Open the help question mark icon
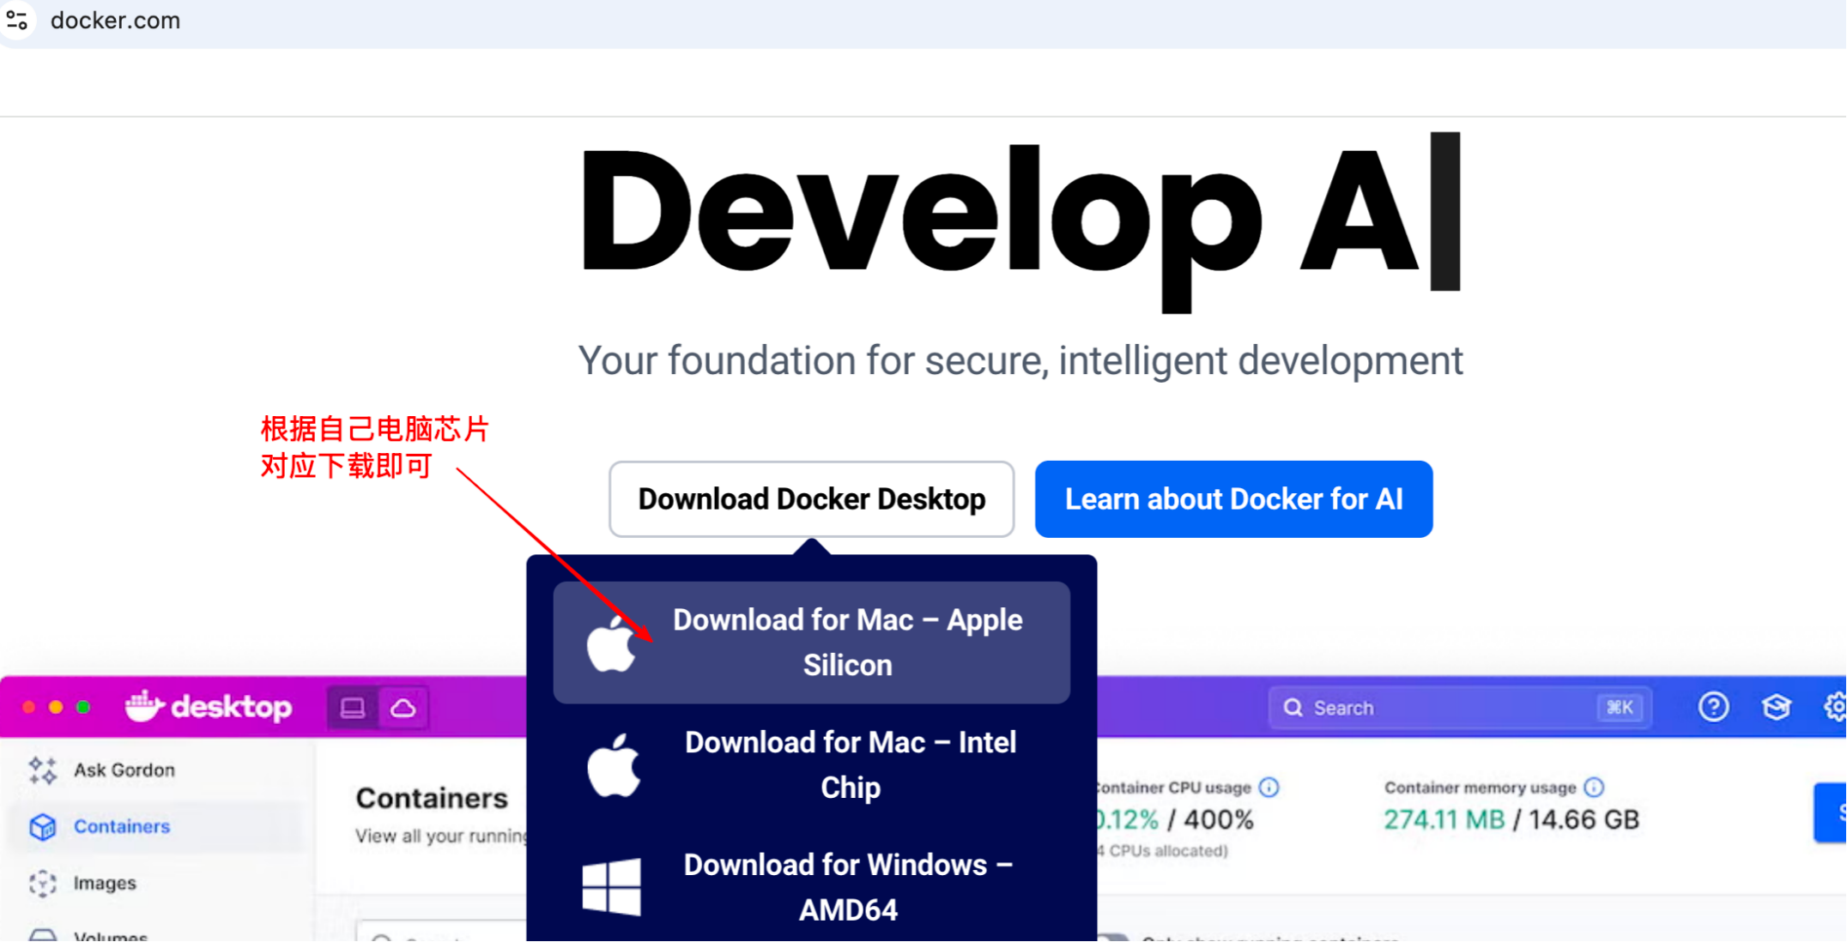 coord(1714,707)
